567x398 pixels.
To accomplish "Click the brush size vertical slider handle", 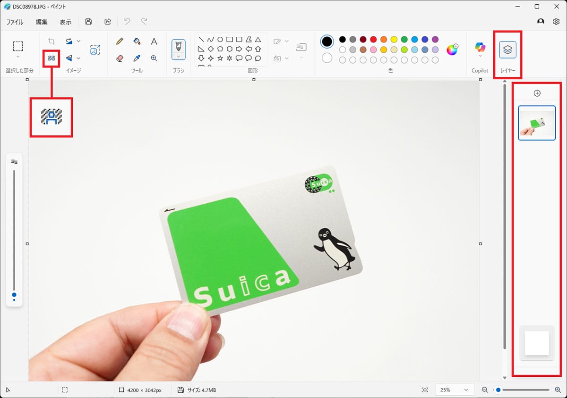I will tap(14, 295).
